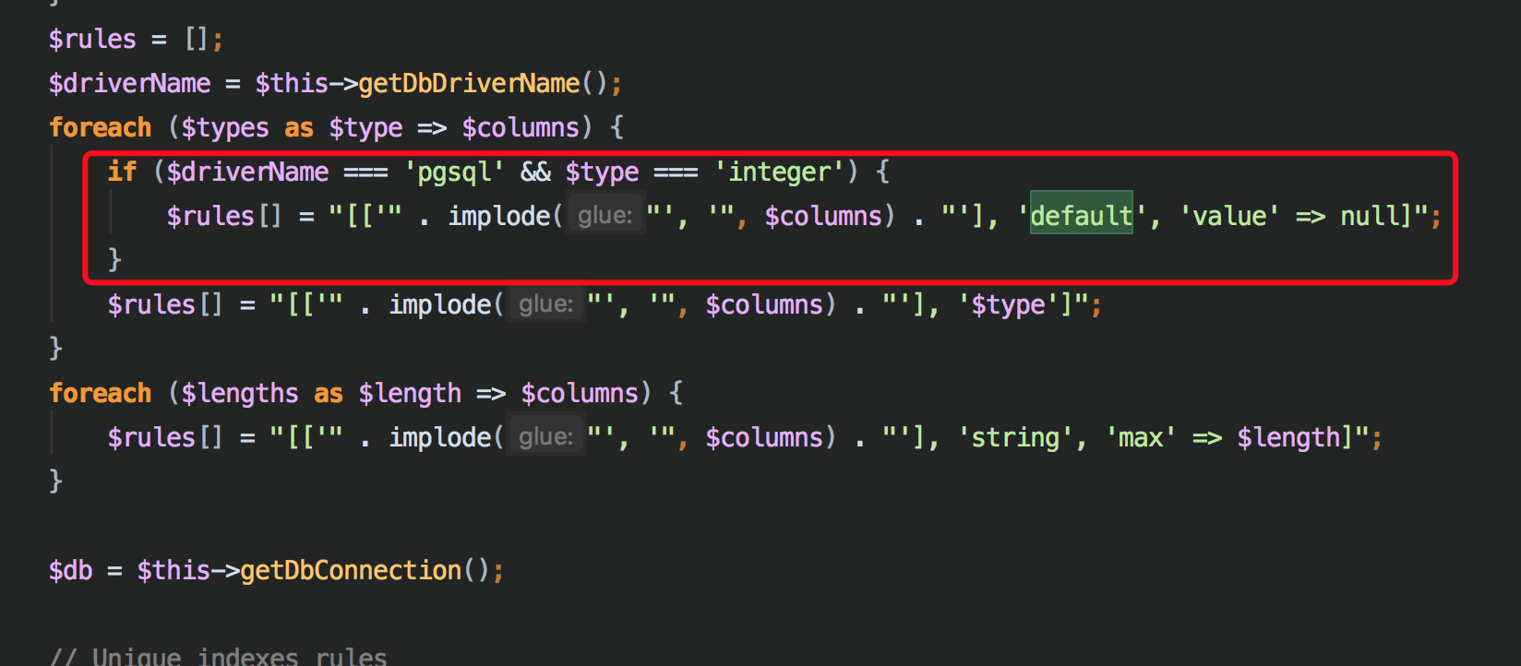Click the null keyword
Image resolution: width=1521 pixels, height=666 pixels.
coord(1370,217)
